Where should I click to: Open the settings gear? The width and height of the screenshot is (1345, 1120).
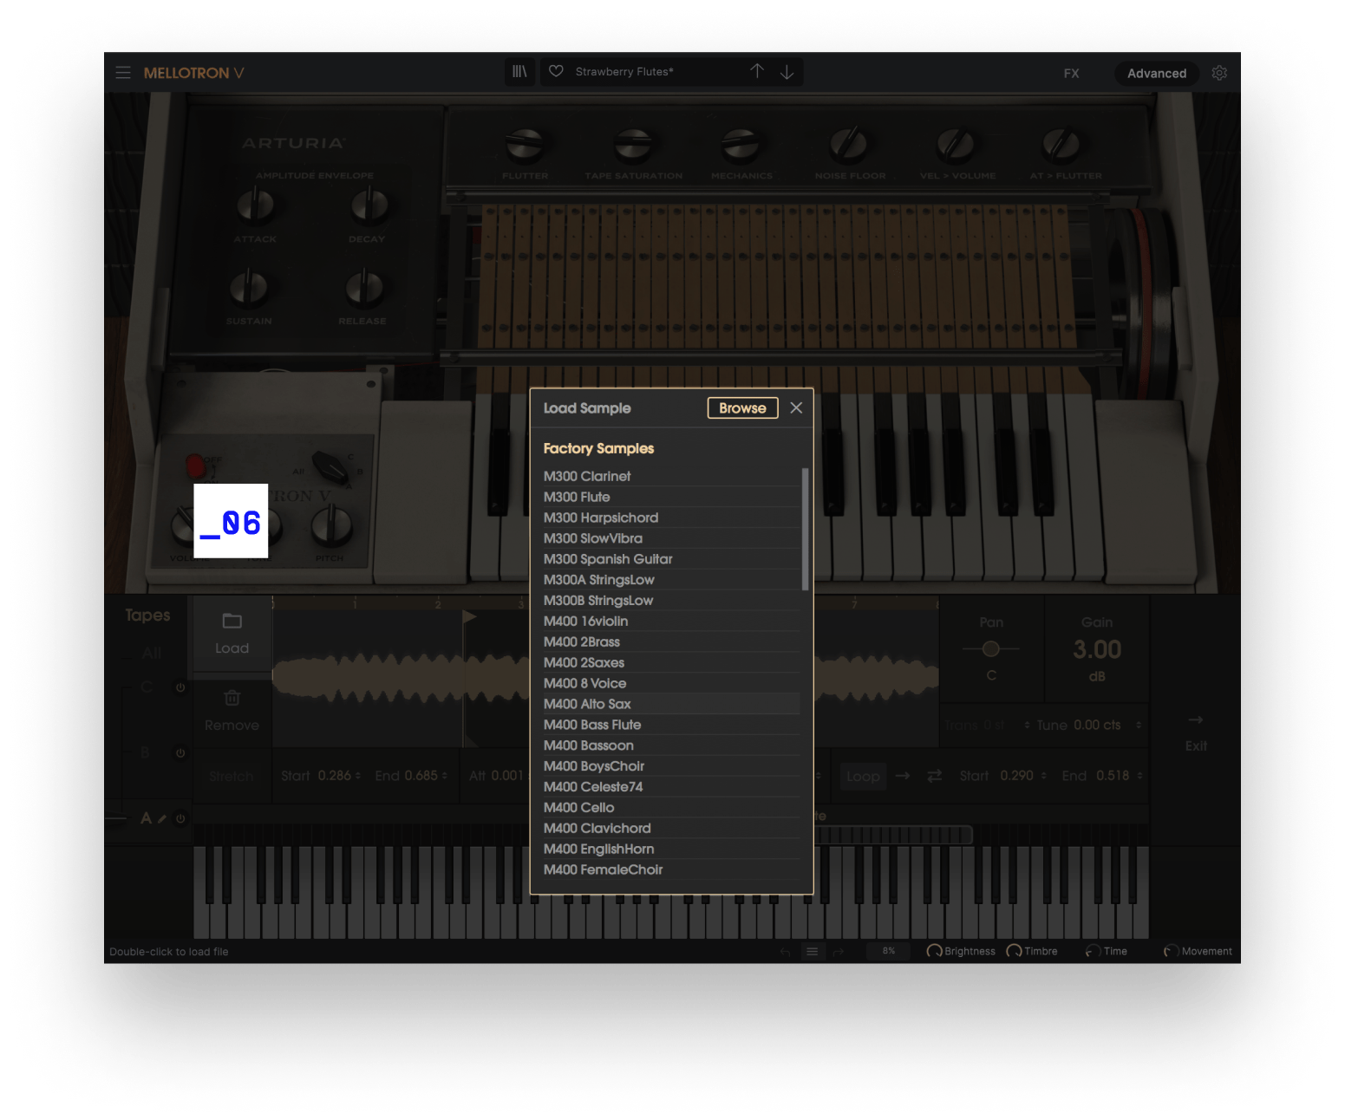click(1219, 73)
